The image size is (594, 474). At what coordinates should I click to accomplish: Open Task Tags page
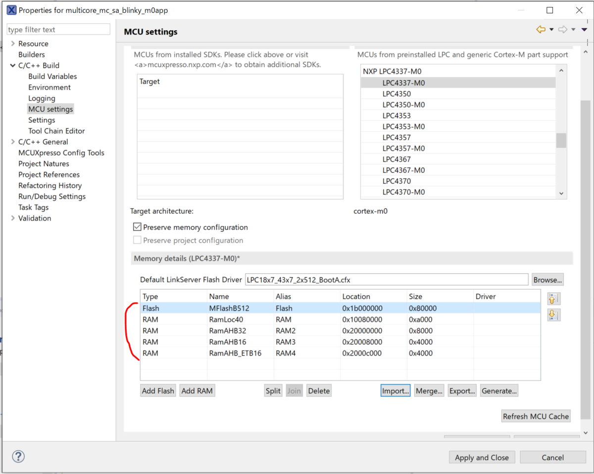tap(34, 207)
